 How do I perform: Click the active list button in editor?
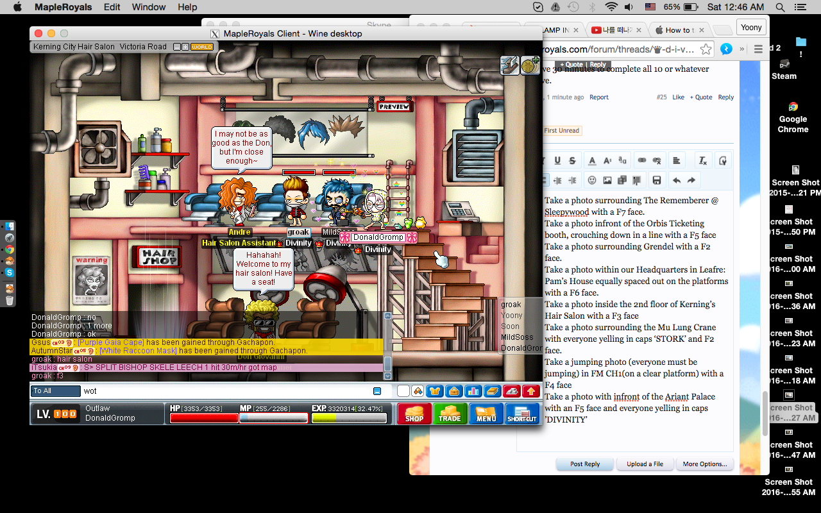point(545,180)
